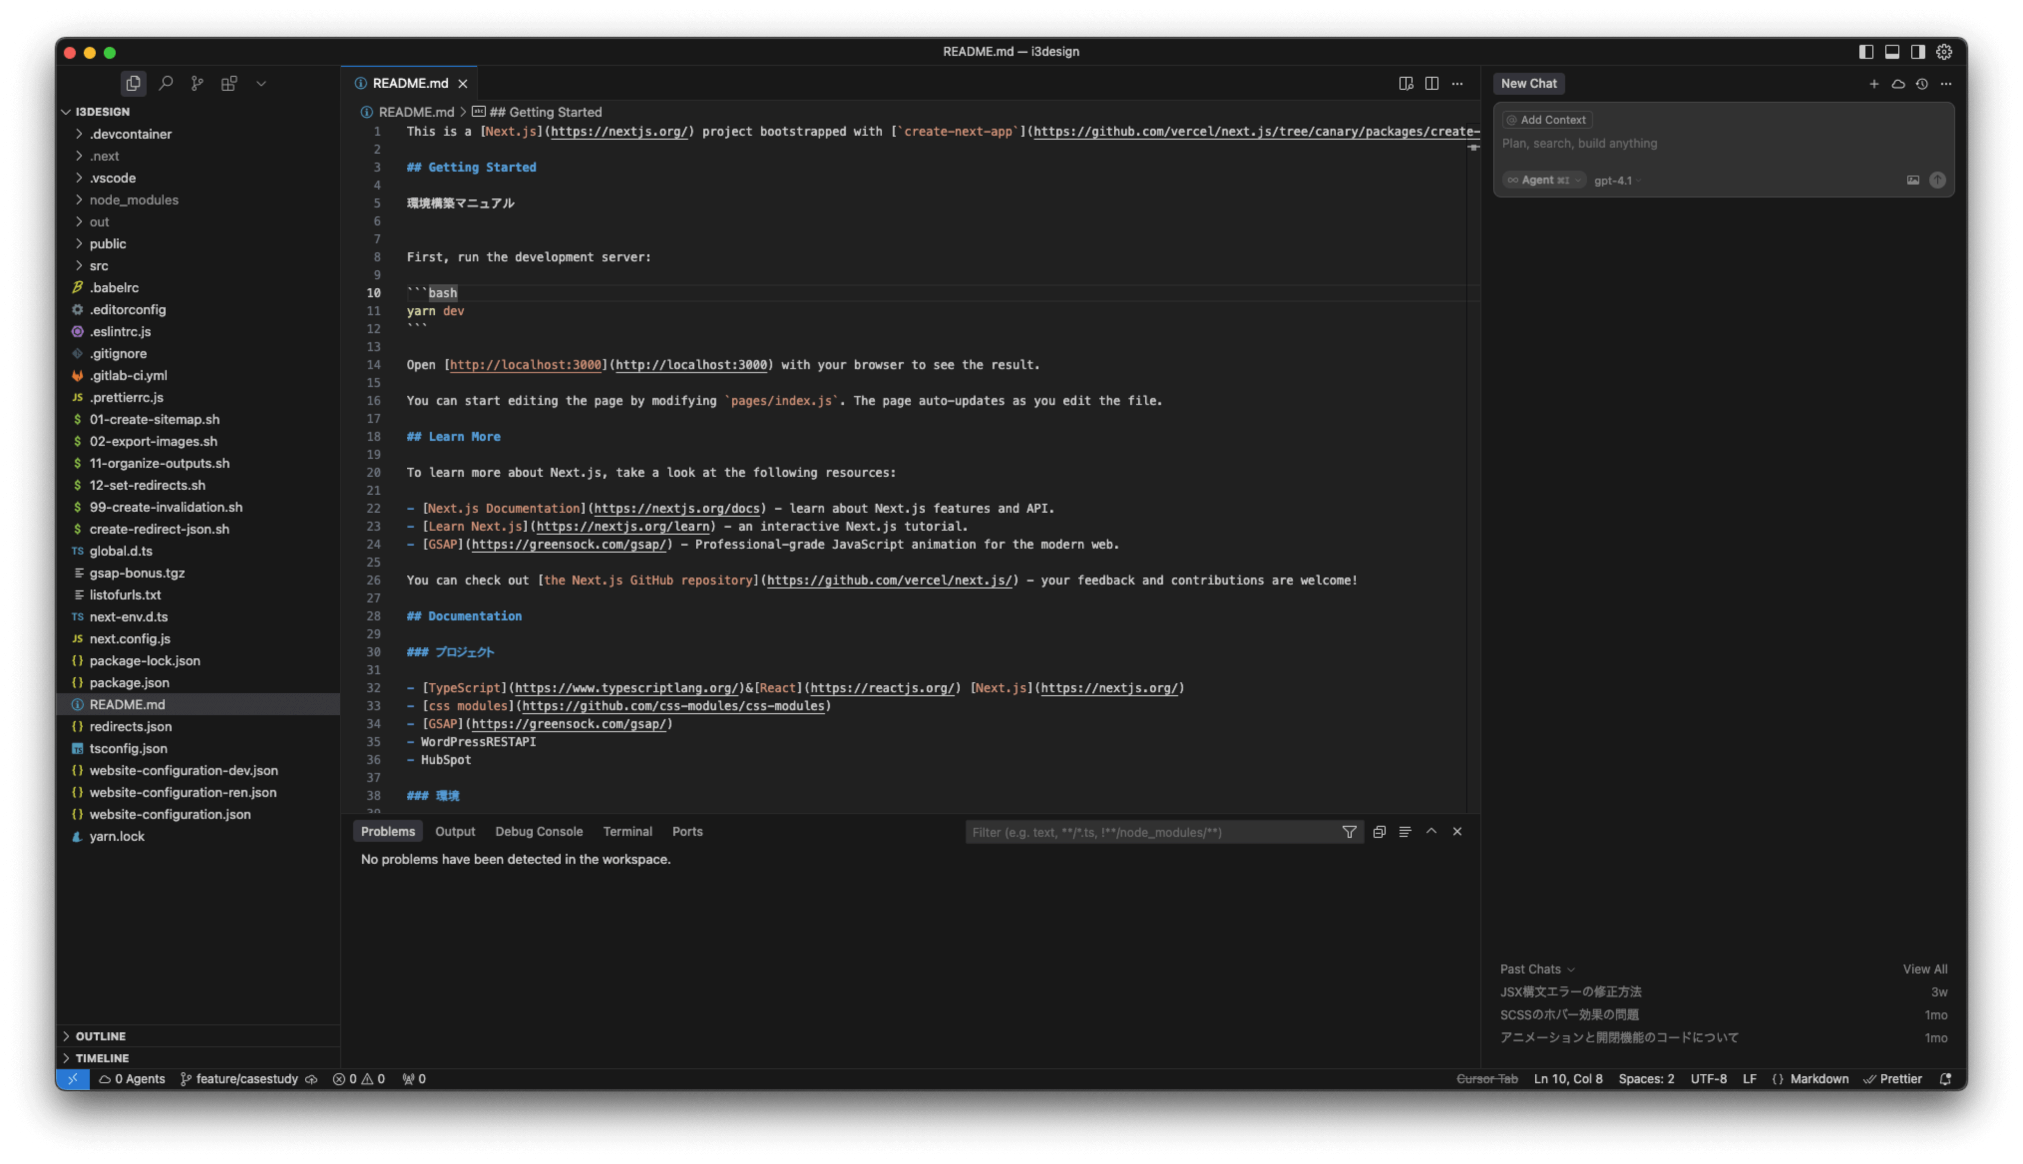Click 0 Agents in status bar

[x=132, y=1079]
